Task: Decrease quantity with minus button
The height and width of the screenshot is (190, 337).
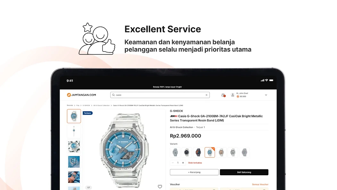Action: click(173, 163)
